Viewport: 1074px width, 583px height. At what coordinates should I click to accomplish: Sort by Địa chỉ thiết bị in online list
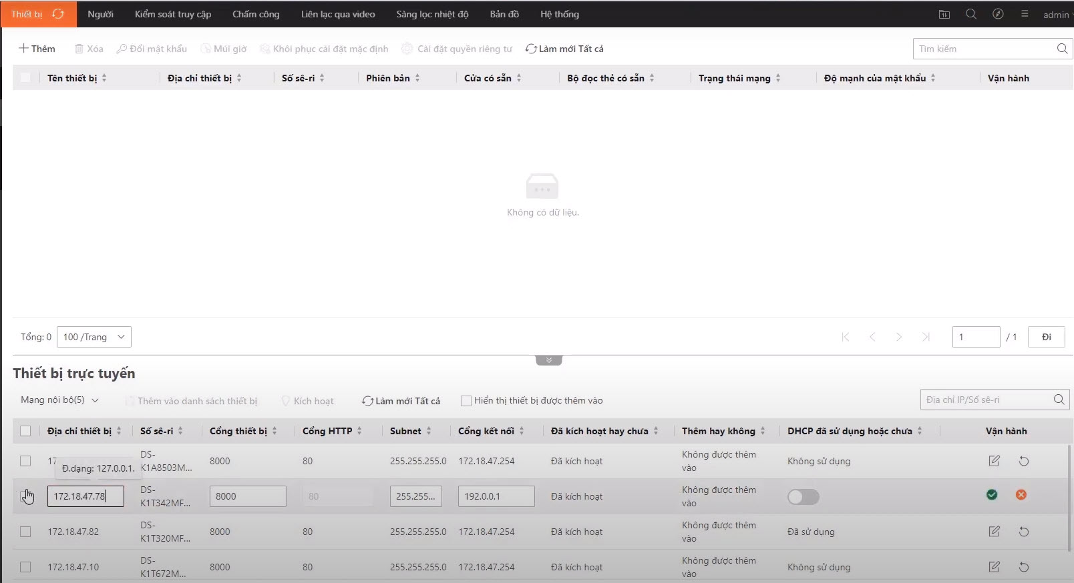coord(119,431)
